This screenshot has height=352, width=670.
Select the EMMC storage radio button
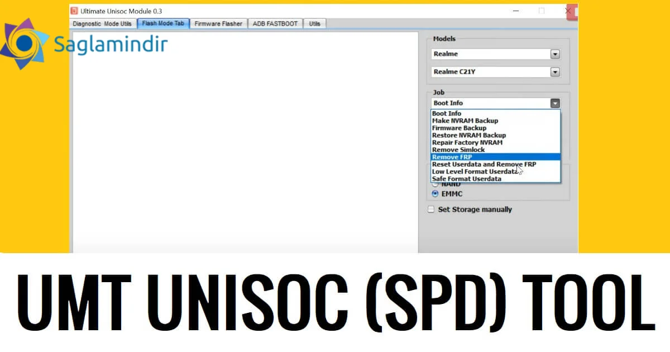(435, 194)
